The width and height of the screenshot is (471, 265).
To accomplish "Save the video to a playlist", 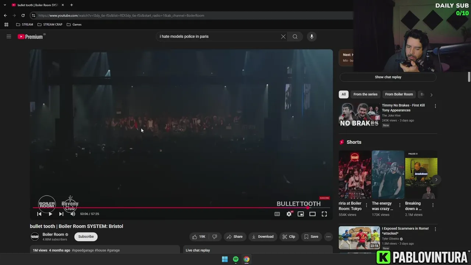I will 311,237.
